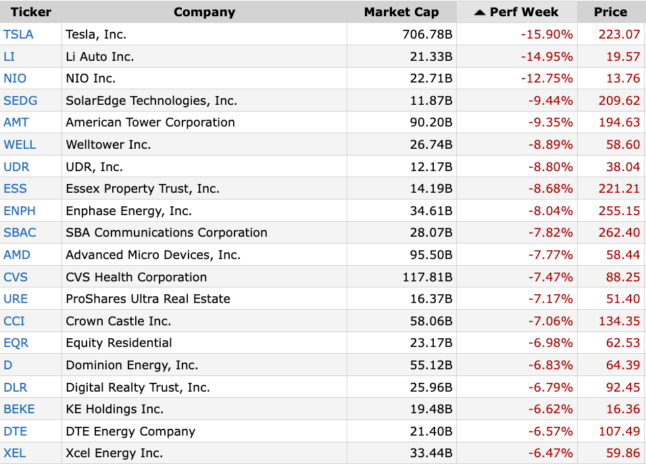
Task: Sort by Market Cap column header
Action: pos(401,12)
